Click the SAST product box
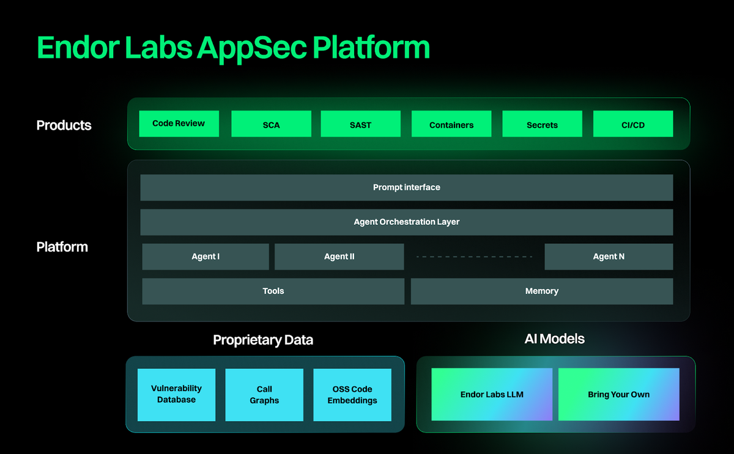734x454 pixels. [360, 123]
